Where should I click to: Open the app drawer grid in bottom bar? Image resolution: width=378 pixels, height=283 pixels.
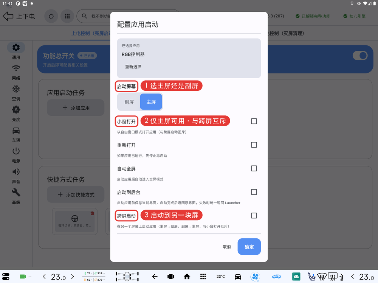coord(203,277)
